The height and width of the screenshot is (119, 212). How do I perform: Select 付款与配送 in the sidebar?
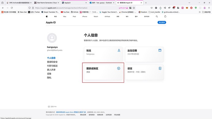[52, 66]
